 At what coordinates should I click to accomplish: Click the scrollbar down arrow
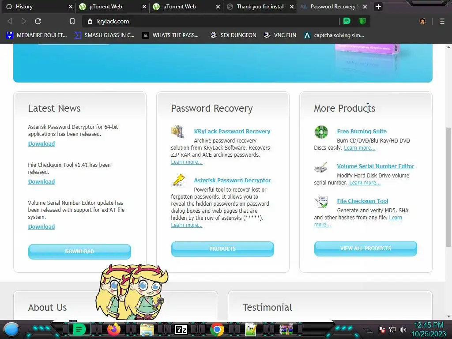[x=449, y=316]
